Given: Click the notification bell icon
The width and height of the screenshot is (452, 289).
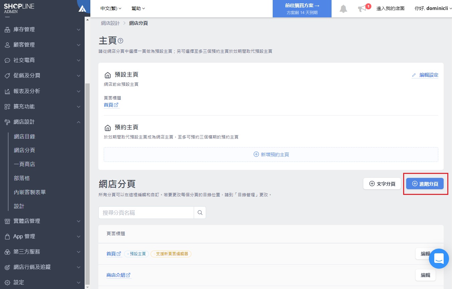Looking at the screenshot, I should [x=343, y=9].
